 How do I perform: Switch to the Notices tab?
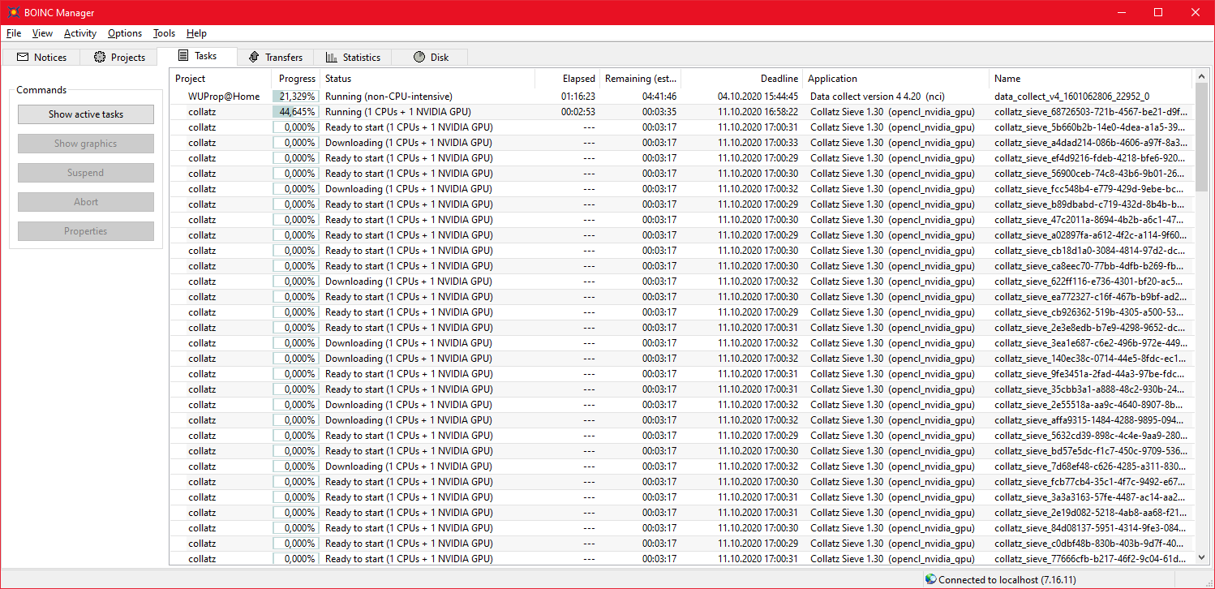coord(41,58)
